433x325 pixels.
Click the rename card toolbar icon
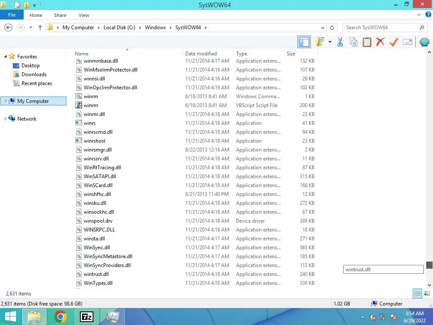coord(408,42)
